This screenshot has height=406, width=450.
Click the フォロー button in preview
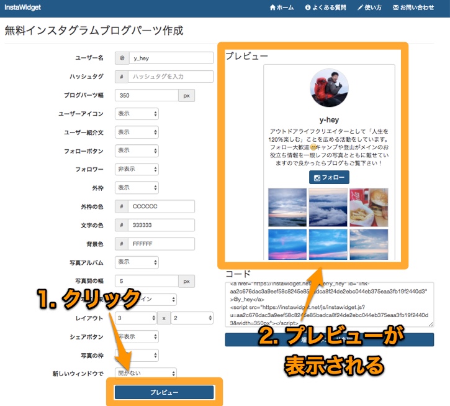point(329,177)
